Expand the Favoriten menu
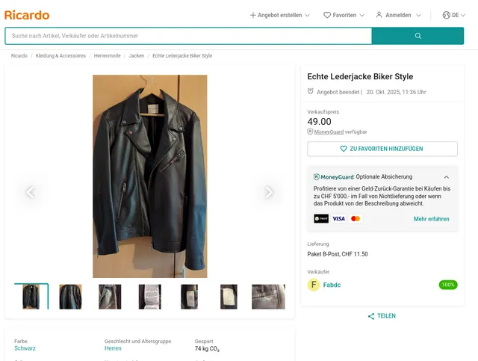 pyautogui.click(x=344, y=15)
